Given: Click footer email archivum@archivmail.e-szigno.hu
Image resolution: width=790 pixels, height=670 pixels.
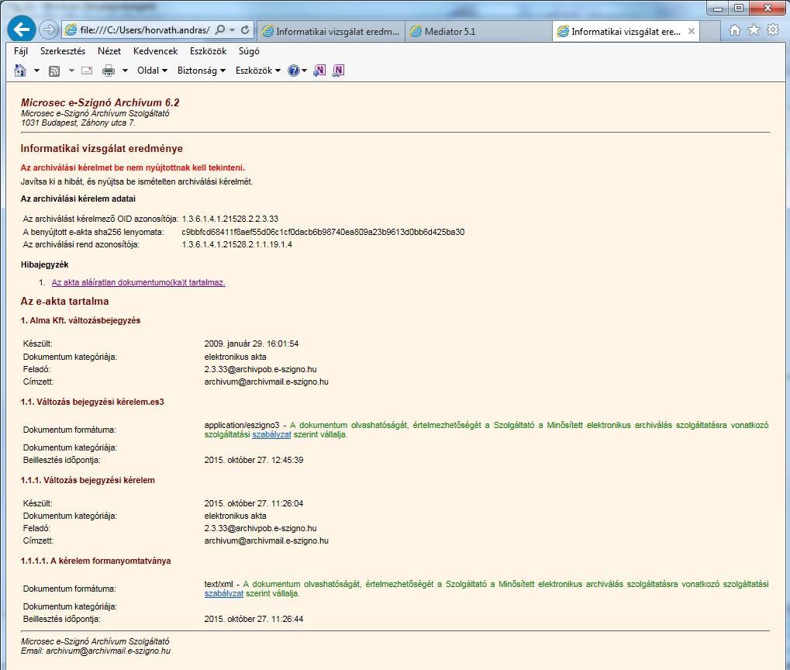Looking at the screenshot, I should [x=109, y=651].
